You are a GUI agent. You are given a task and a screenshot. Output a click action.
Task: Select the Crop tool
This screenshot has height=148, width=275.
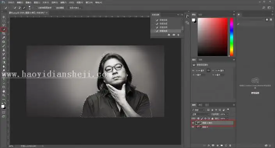4,33
